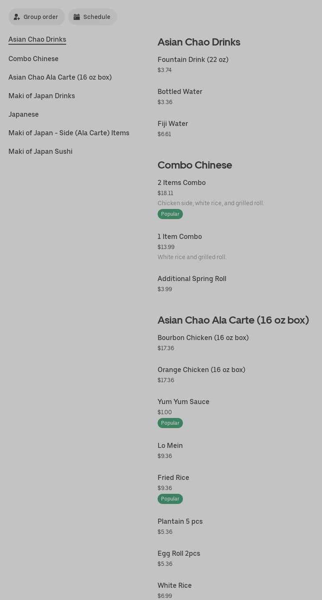
Task: Click the Group order person icon
Action: pyautogui.click(x=17, y=17)
